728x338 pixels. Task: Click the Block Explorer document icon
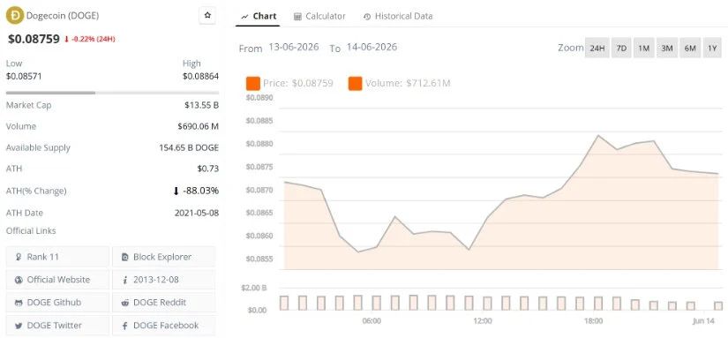point(125,257)
